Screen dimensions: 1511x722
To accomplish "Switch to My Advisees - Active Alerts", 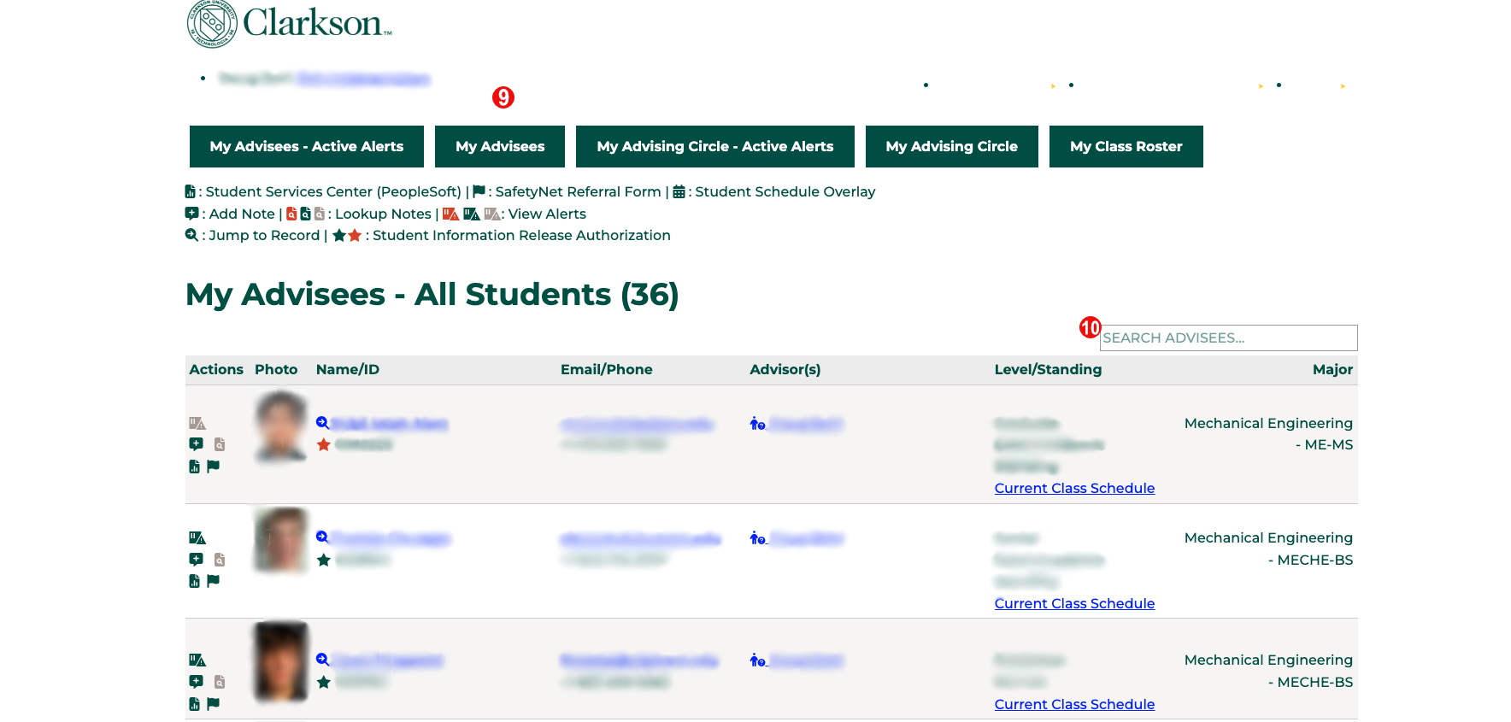I will click(306, 146).
